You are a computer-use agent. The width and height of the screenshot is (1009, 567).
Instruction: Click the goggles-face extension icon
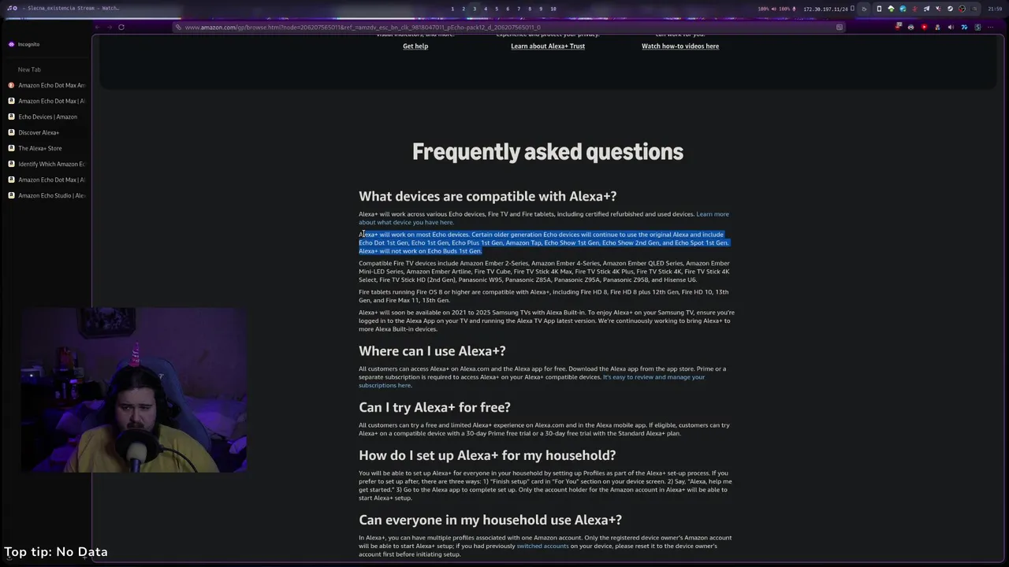(x=910, y=27)
